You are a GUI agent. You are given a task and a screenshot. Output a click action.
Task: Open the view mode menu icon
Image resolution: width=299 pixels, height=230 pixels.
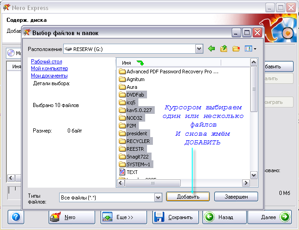point(250,49)
